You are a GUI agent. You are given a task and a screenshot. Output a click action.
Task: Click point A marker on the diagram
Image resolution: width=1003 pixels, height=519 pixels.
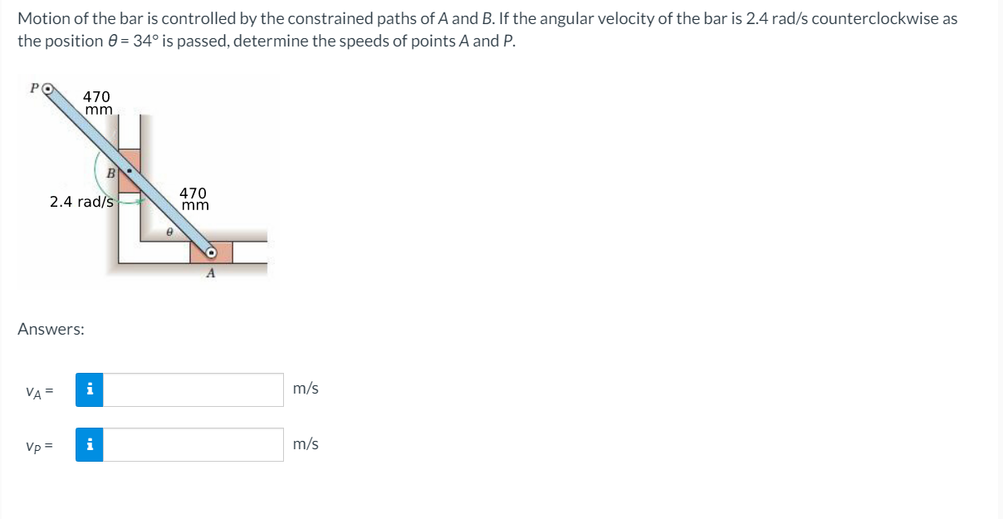coord(210,252)
